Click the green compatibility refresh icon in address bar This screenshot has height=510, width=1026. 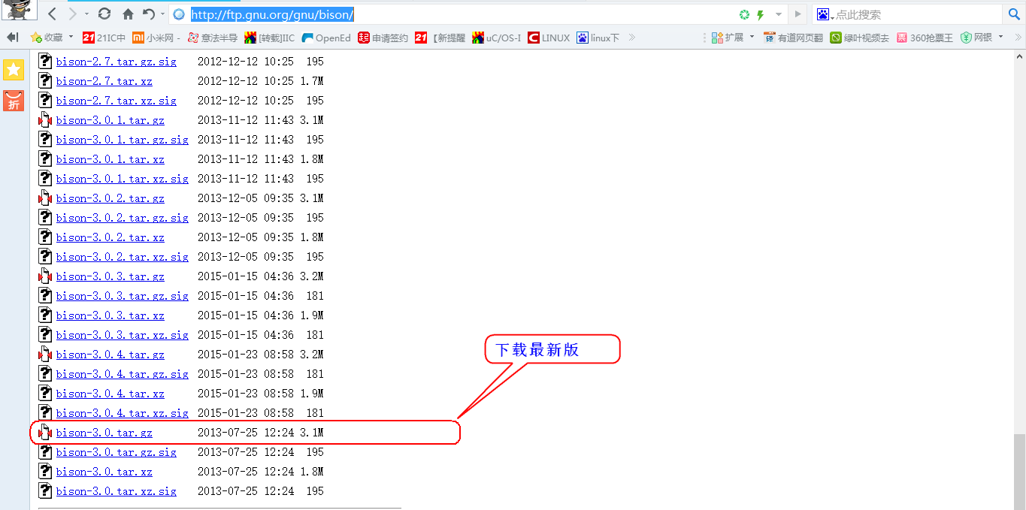pos(744,15)
